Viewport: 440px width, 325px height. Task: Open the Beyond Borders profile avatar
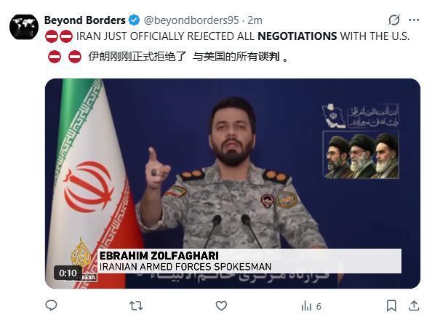[24, 27]
